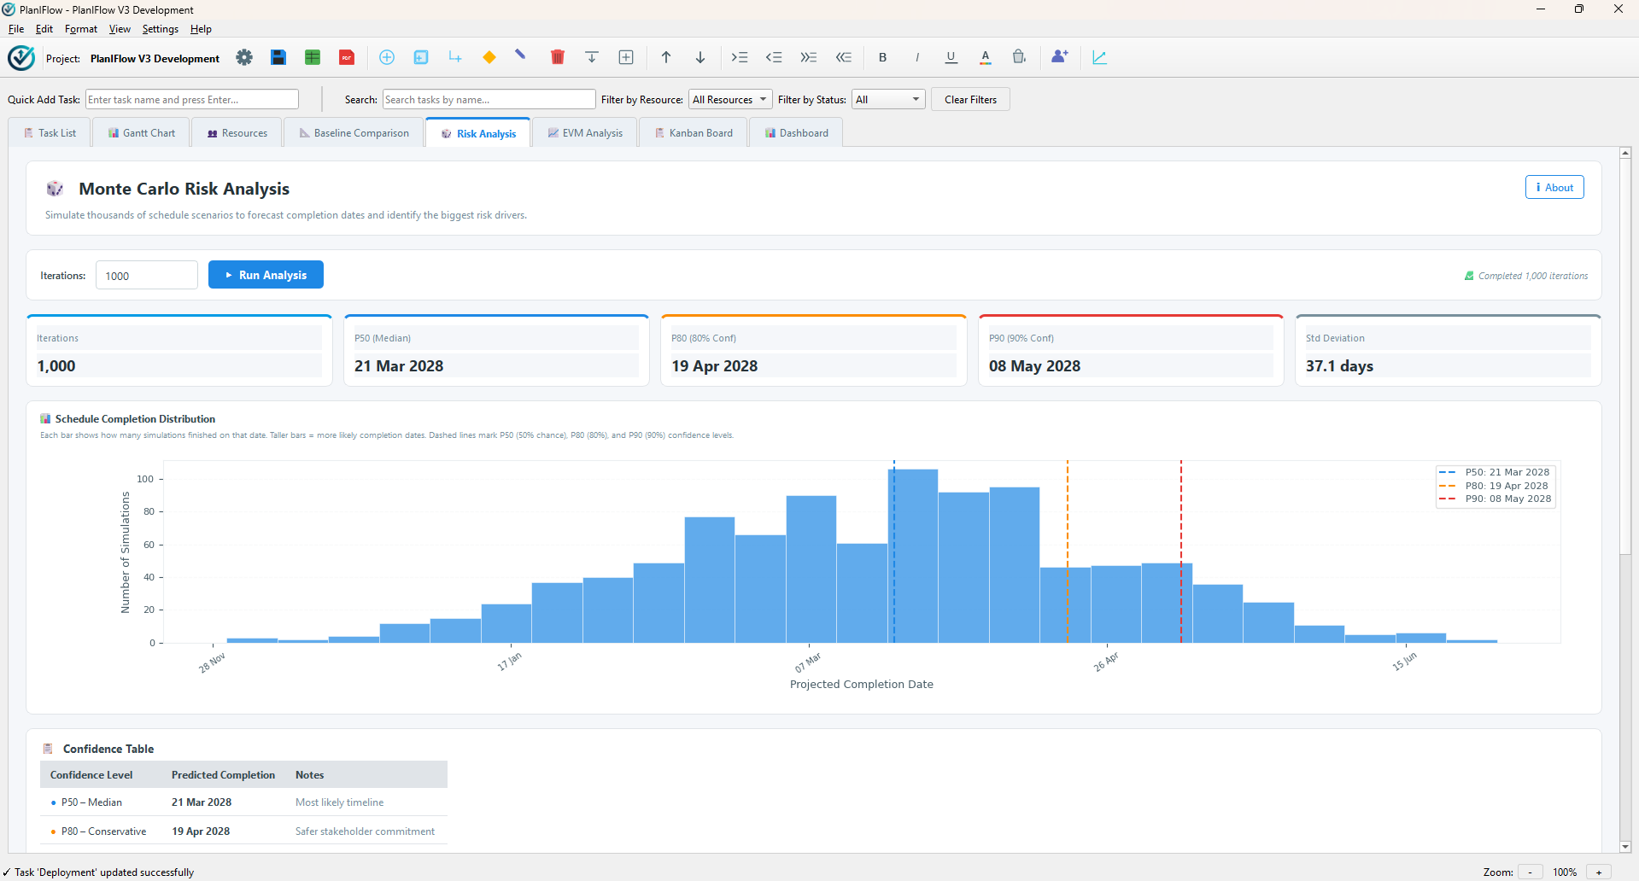The height and width of the screenshot is (881, 1639).
Task: Click the vertical scrollbar down arrow
Action: pos(1625,847)
